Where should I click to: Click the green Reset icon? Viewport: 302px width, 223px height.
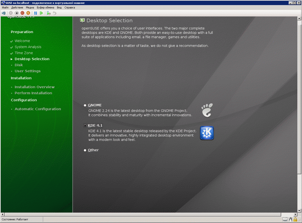click(x=41, y=13)
